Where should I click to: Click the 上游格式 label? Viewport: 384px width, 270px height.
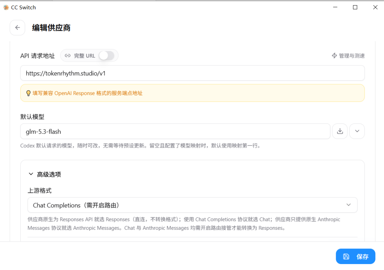pos(40,191)
